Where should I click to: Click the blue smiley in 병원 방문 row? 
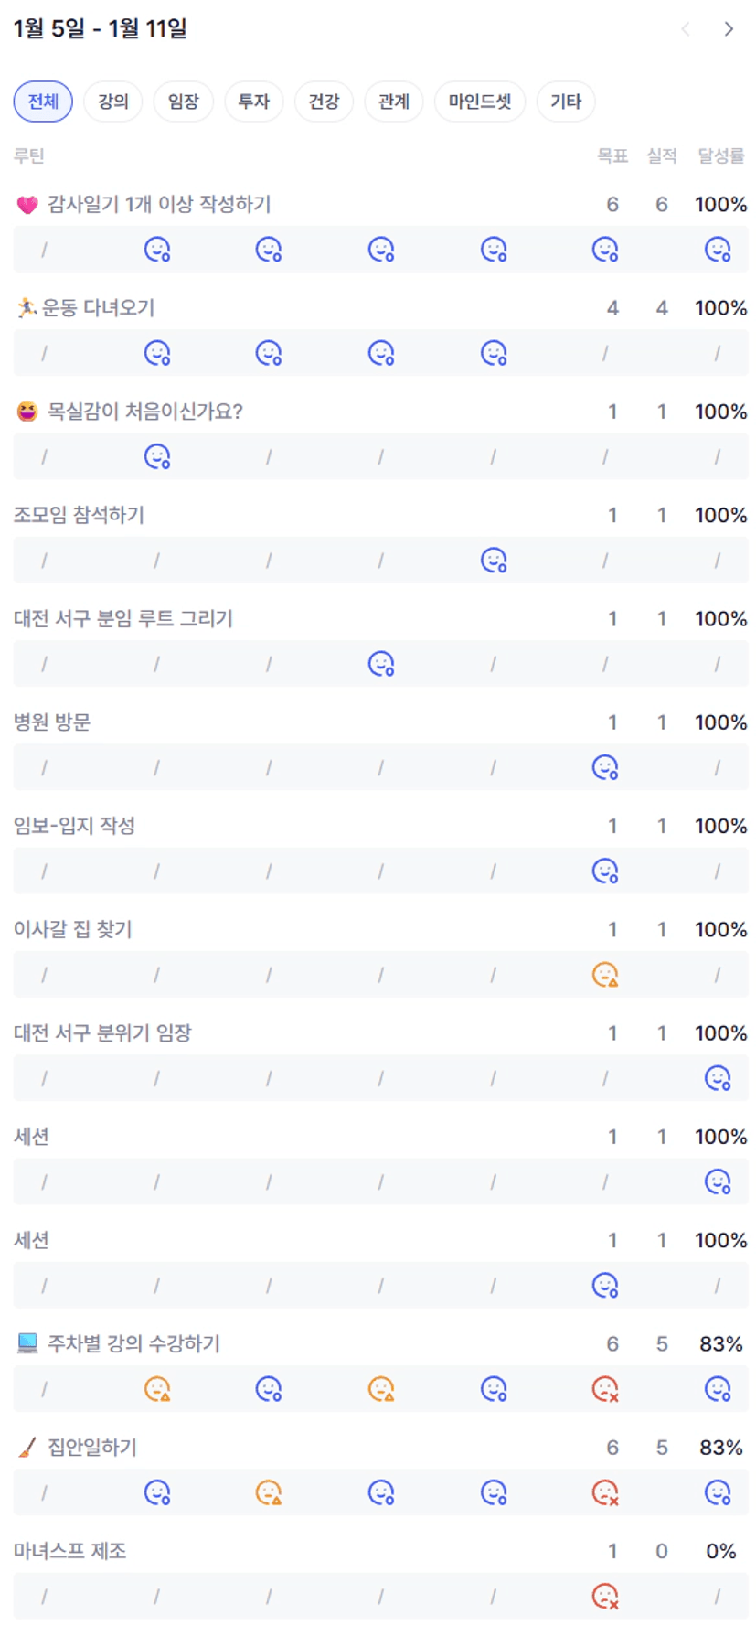pyautogui.click(x=605, y=767)
